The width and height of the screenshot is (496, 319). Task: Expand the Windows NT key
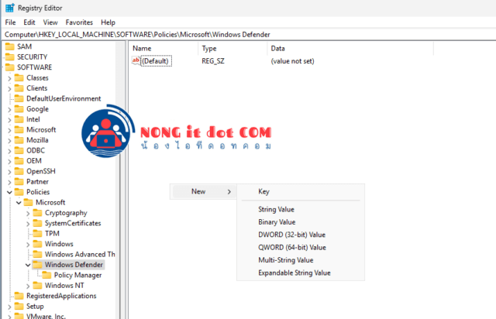(x=28, y=286)
